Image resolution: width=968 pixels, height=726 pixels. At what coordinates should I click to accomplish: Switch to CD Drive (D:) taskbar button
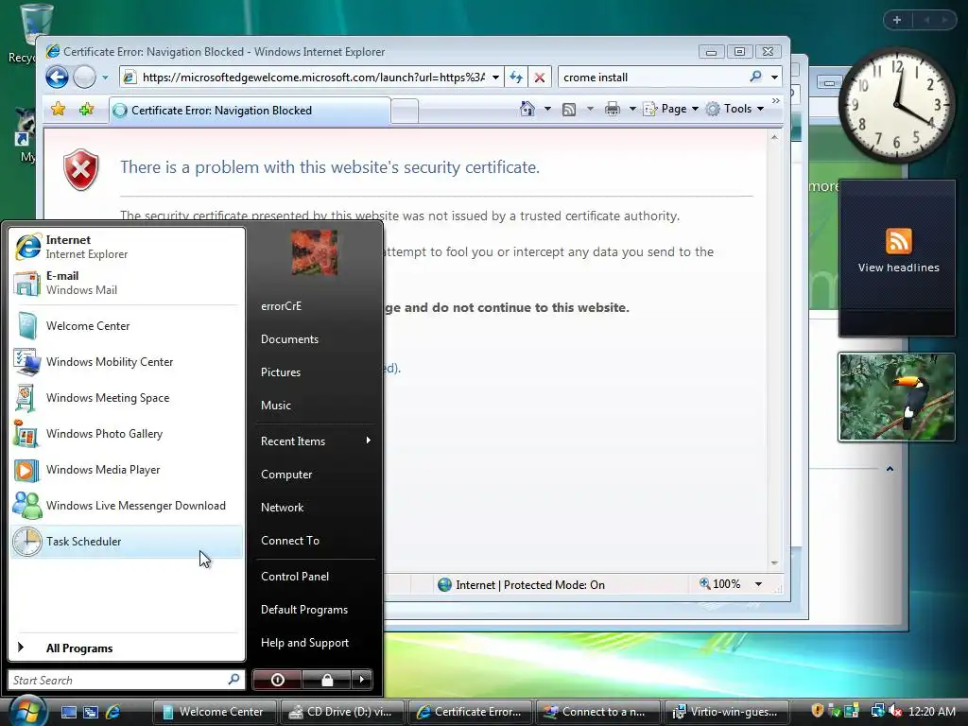coord(342,712)
